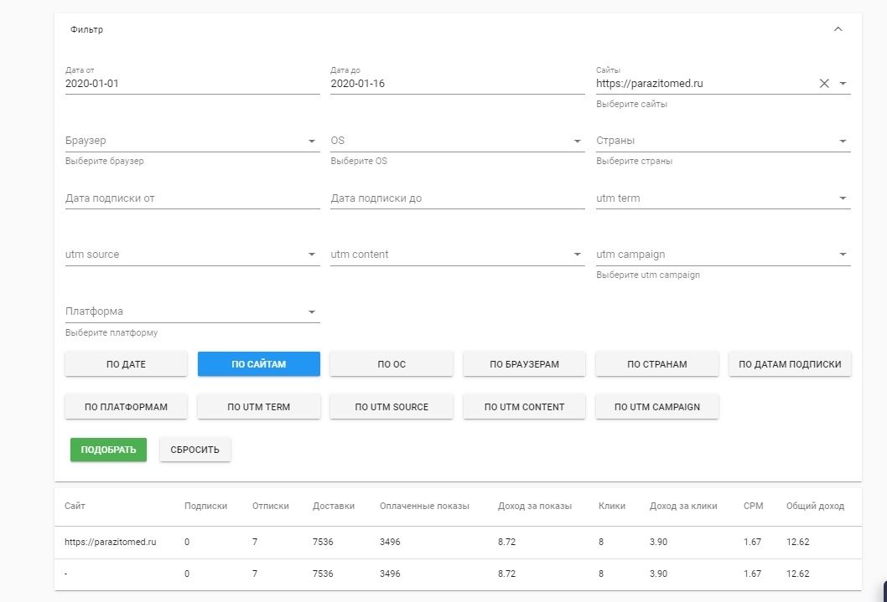Screen dimensions: 887x602
Task: Click the CPM column header
Action: (x=753, y=506)
